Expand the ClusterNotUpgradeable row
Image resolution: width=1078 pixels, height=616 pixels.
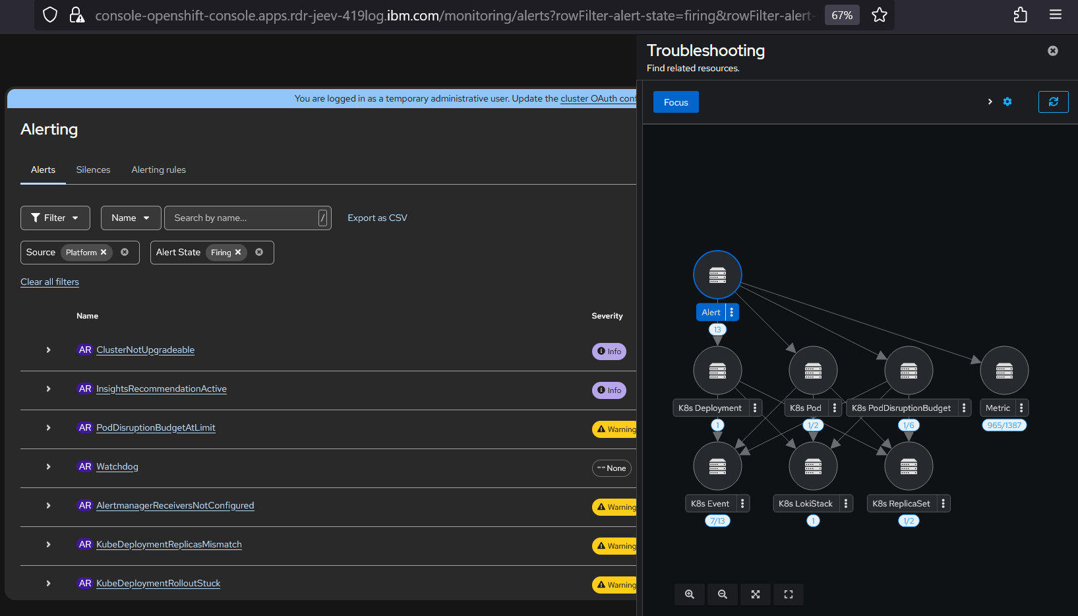click(48, 350)
